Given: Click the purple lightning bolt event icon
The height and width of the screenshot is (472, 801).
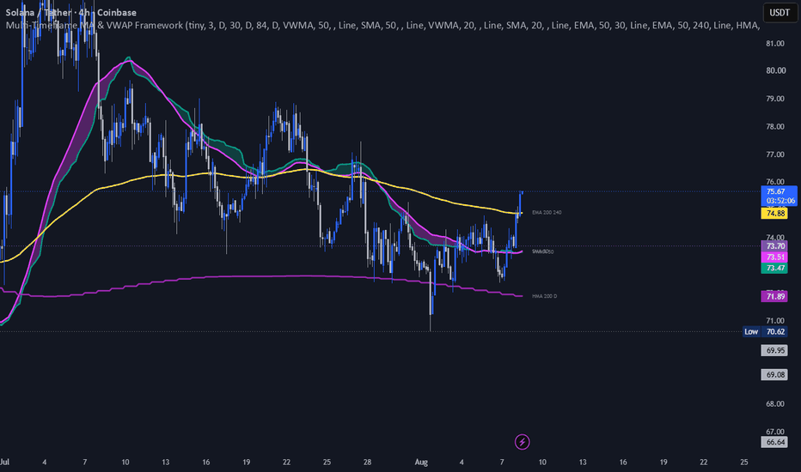Looking at the screenshot, I should click(522, 442).
